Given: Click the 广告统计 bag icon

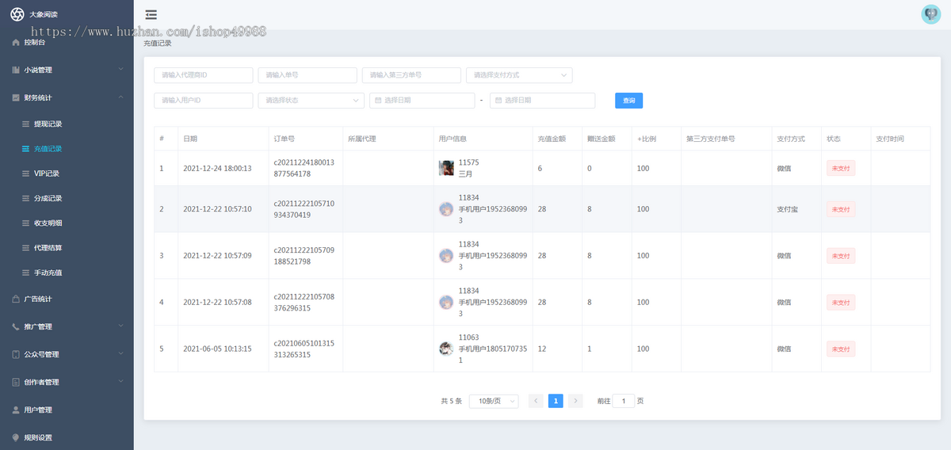Looking at the screenshot, I should [16, 299].
